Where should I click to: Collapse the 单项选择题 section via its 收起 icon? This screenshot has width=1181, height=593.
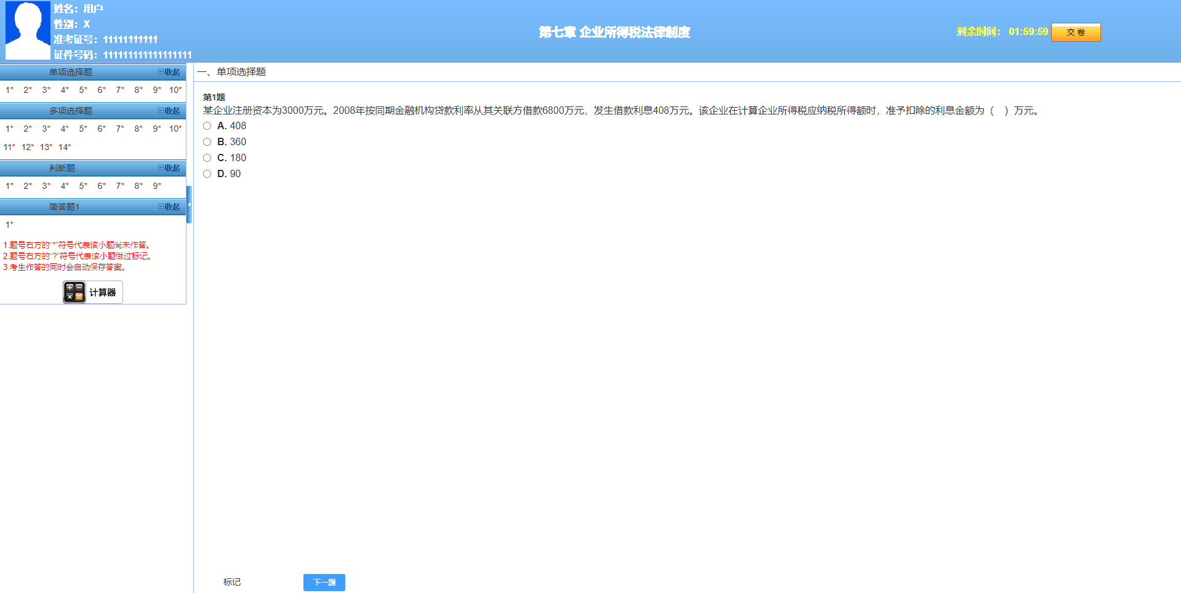pos(170,72)
